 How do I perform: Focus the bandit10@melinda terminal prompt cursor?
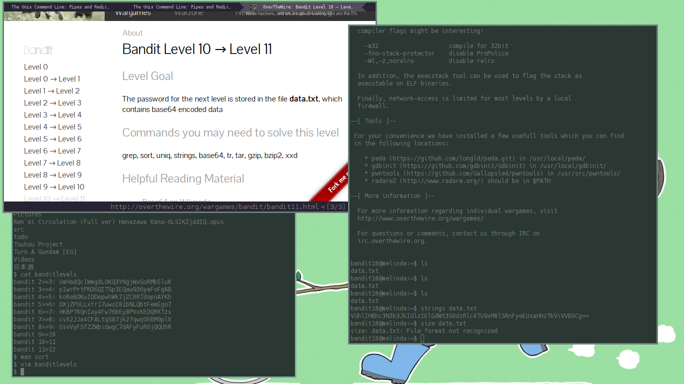click(423, 338)
